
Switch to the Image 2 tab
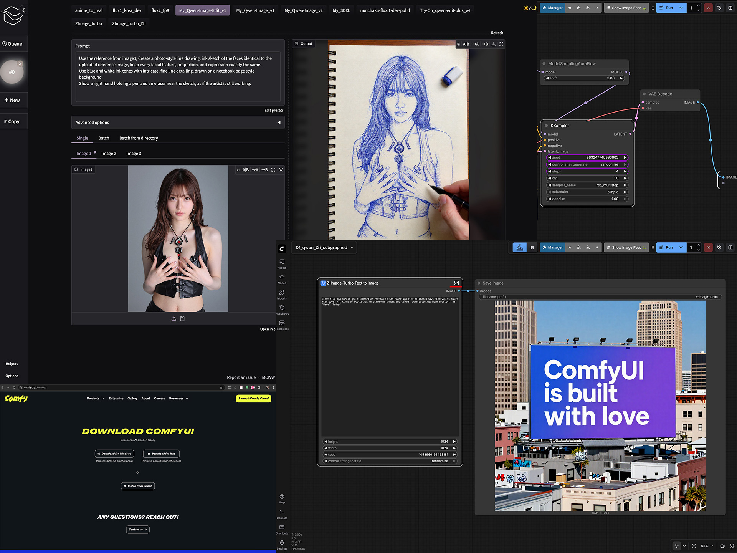[109, 154]
